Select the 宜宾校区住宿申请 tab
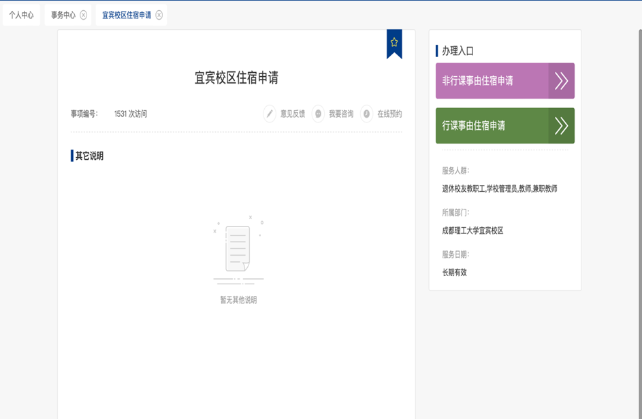Viewport: 642px width, 419px height. coord(127,15)
